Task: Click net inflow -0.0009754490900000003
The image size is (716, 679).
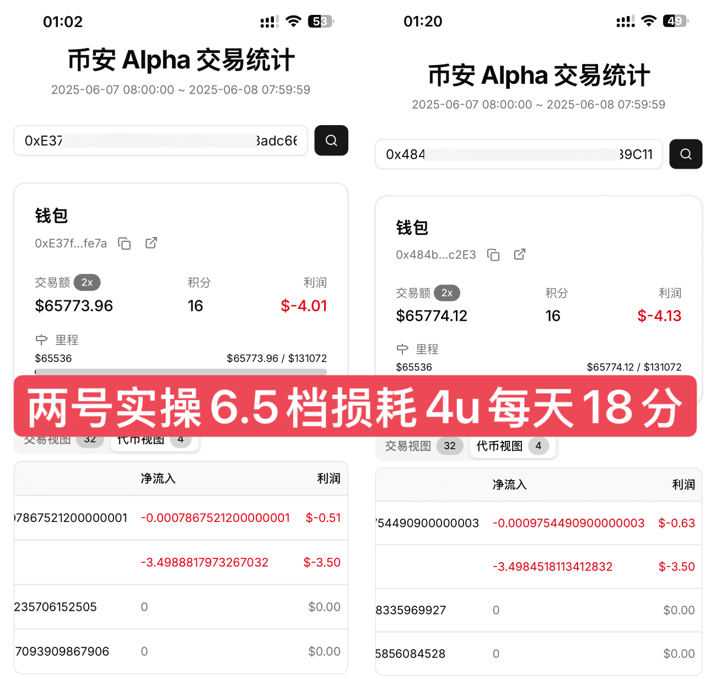Action: tap(568, 523)
